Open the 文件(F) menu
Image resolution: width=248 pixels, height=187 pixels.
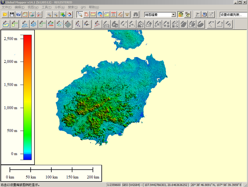(7, 7)
